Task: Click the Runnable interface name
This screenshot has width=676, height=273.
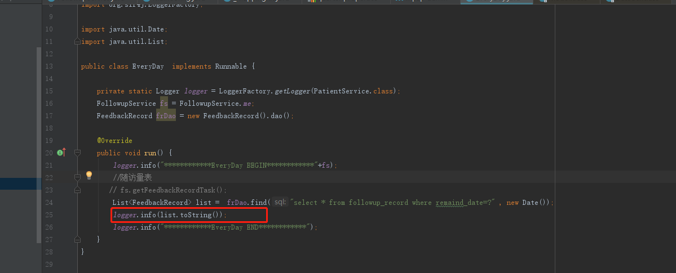Action: coord(231,66)
